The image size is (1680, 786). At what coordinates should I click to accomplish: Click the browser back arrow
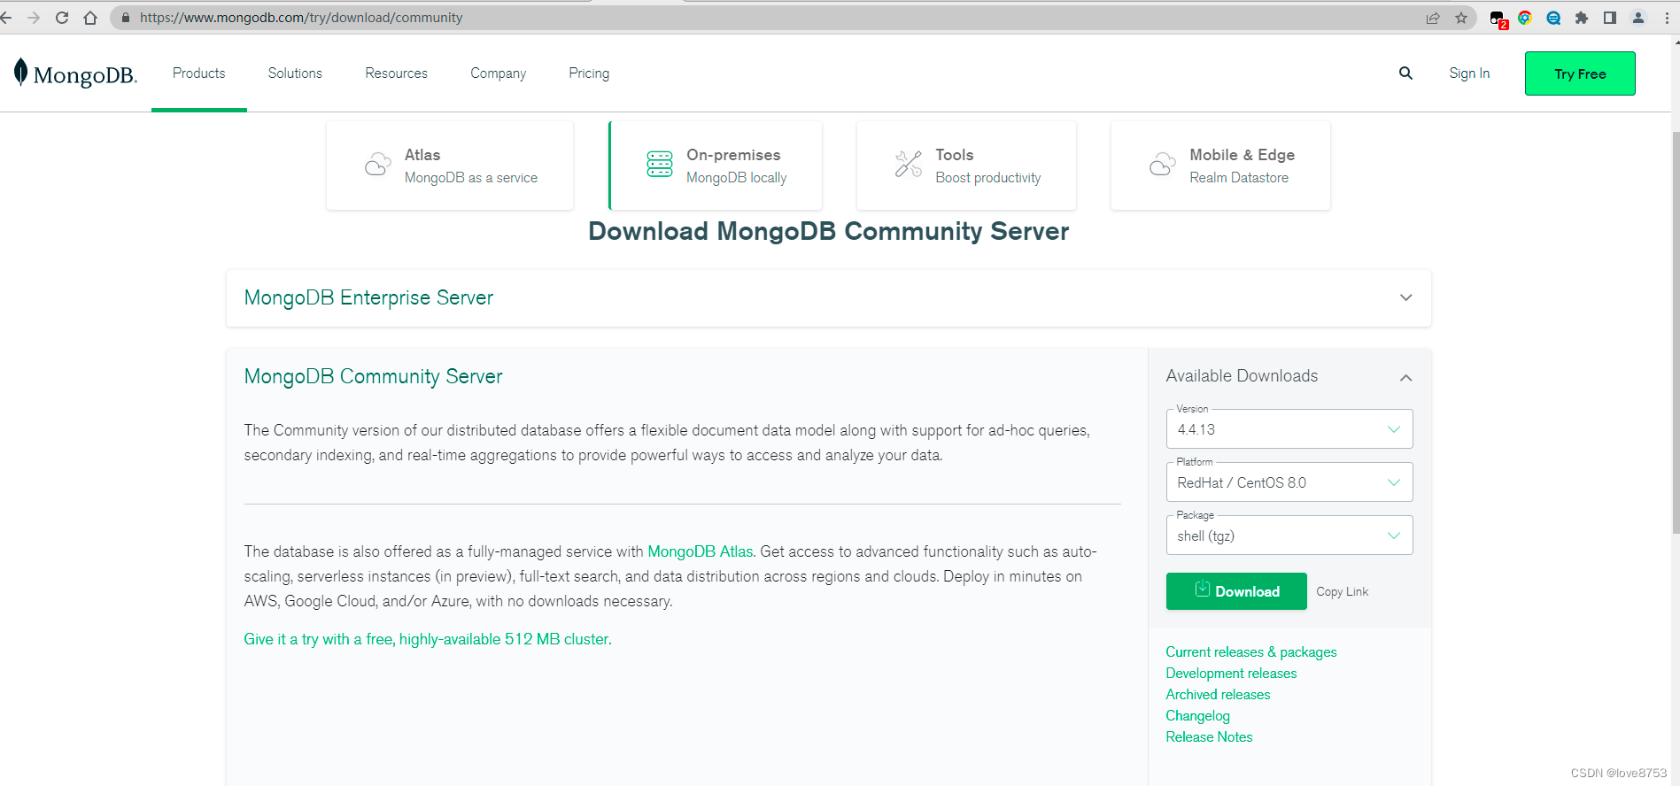pos(6,18)
